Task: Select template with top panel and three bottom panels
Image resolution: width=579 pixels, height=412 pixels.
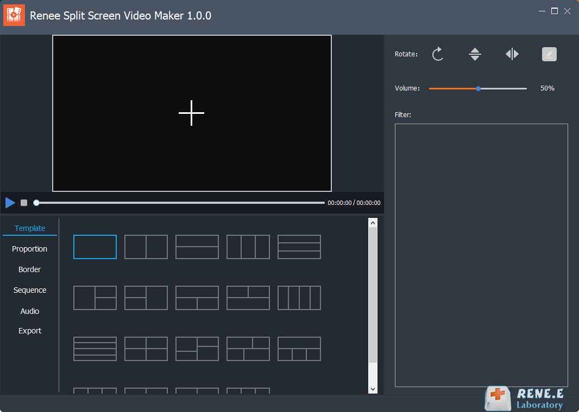Action: click(299, 349)
